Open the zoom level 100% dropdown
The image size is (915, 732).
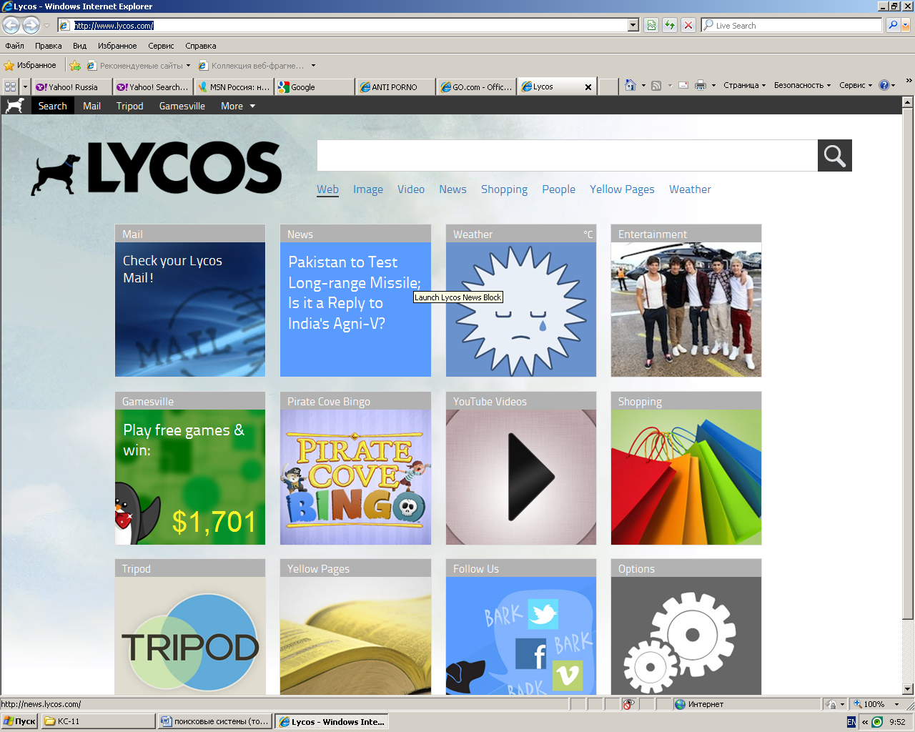[897, 704]
